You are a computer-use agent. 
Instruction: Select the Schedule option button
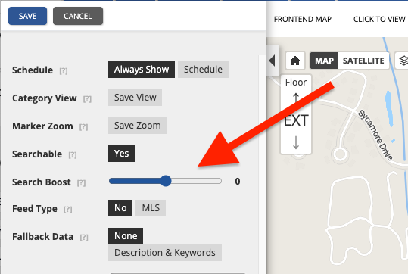pos(203,70)
